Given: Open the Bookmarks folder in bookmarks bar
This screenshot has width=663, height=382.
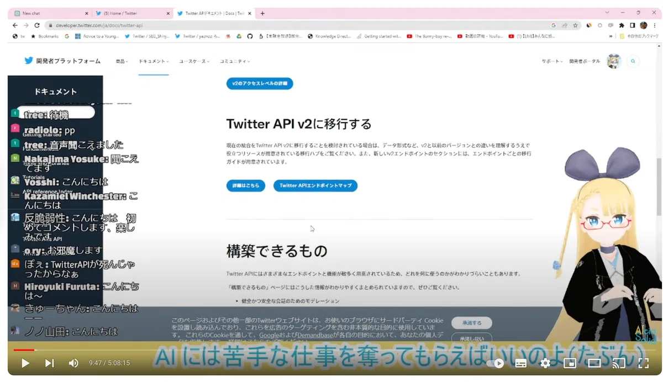Looking at the screenshot, I should point(45,36).
